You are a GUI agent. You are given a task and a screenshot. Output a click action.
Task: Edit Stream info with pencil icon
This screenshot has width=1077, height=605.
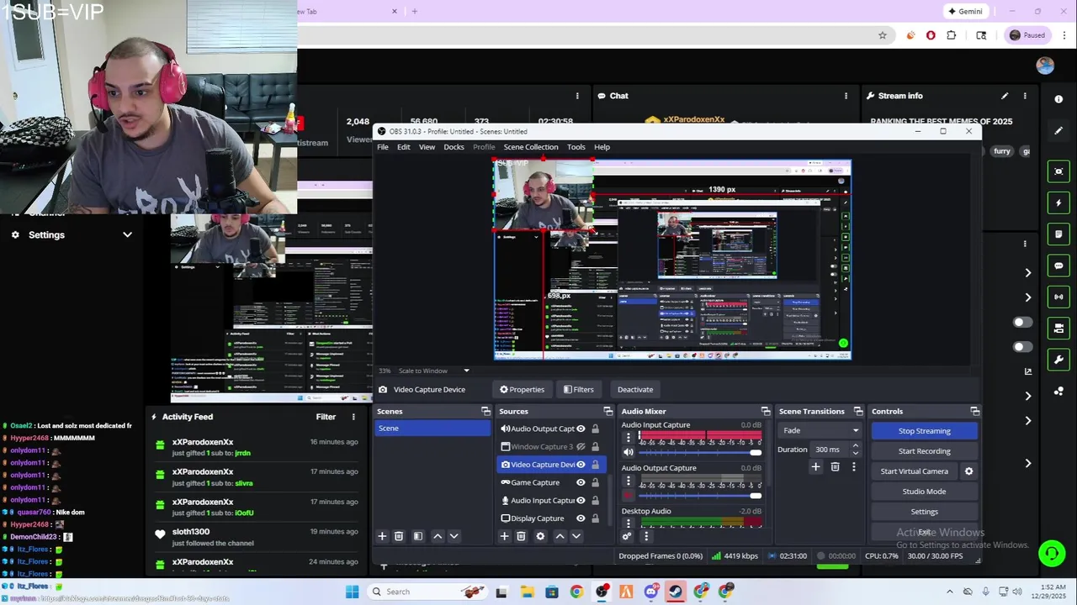[x=1005, y=96]
